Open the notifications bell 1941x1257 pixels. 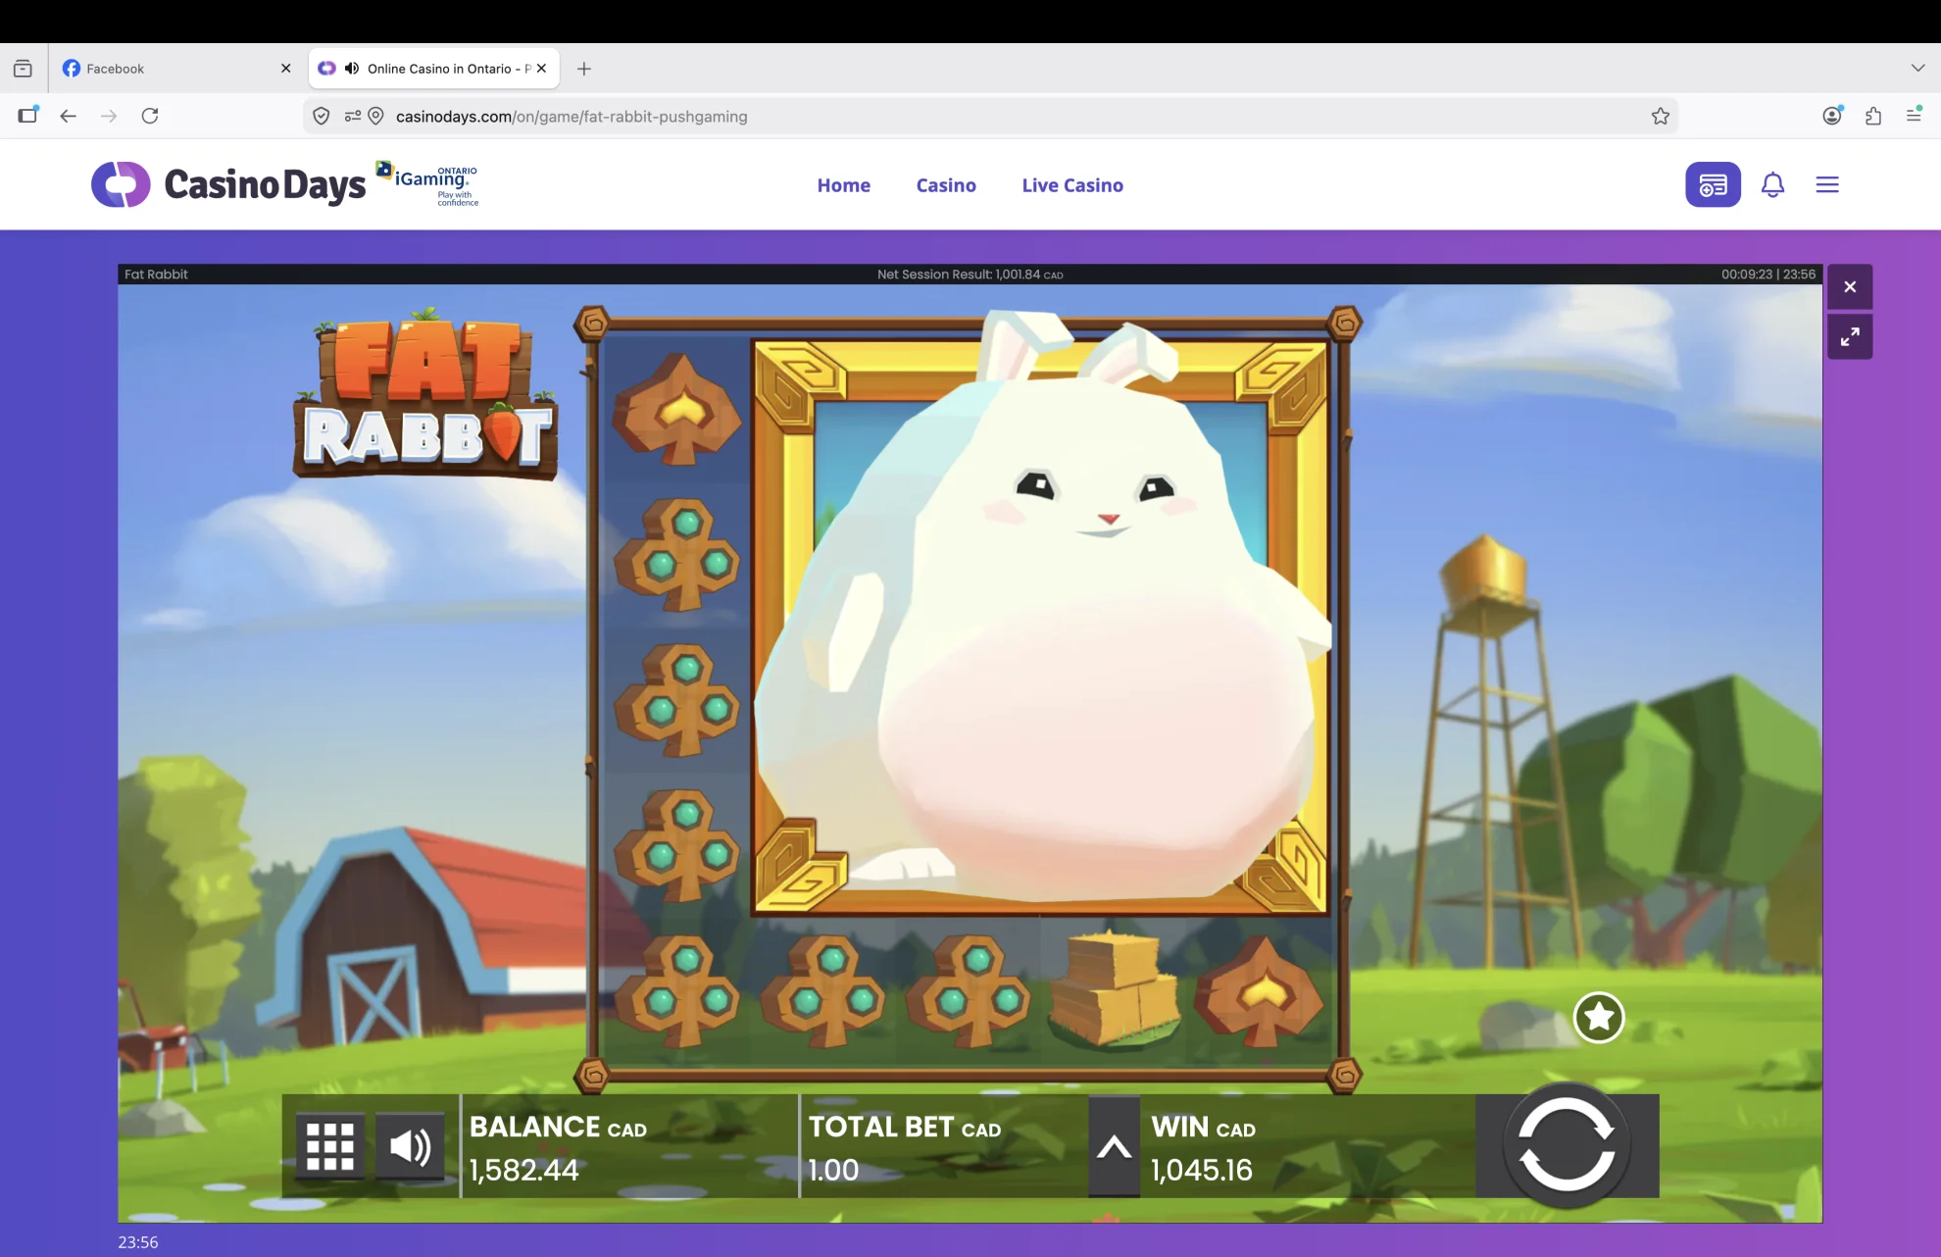(1772, 184)
